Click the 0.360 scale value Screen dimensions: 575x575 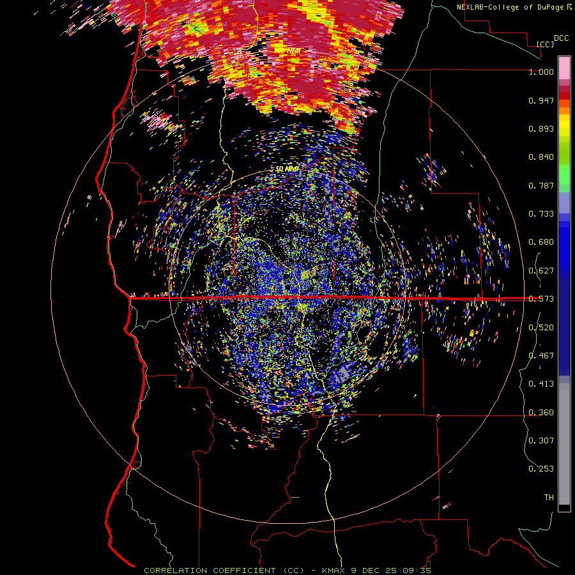tap(541, 413)
